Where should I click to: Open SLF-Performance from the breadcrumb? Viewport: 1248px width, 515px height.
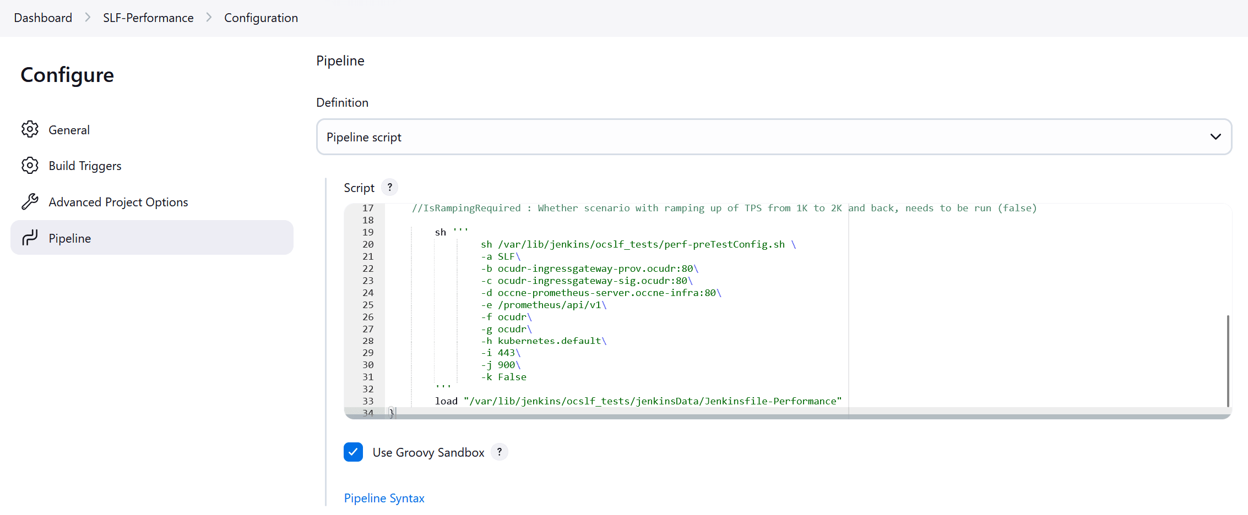(x=148, y=18)
